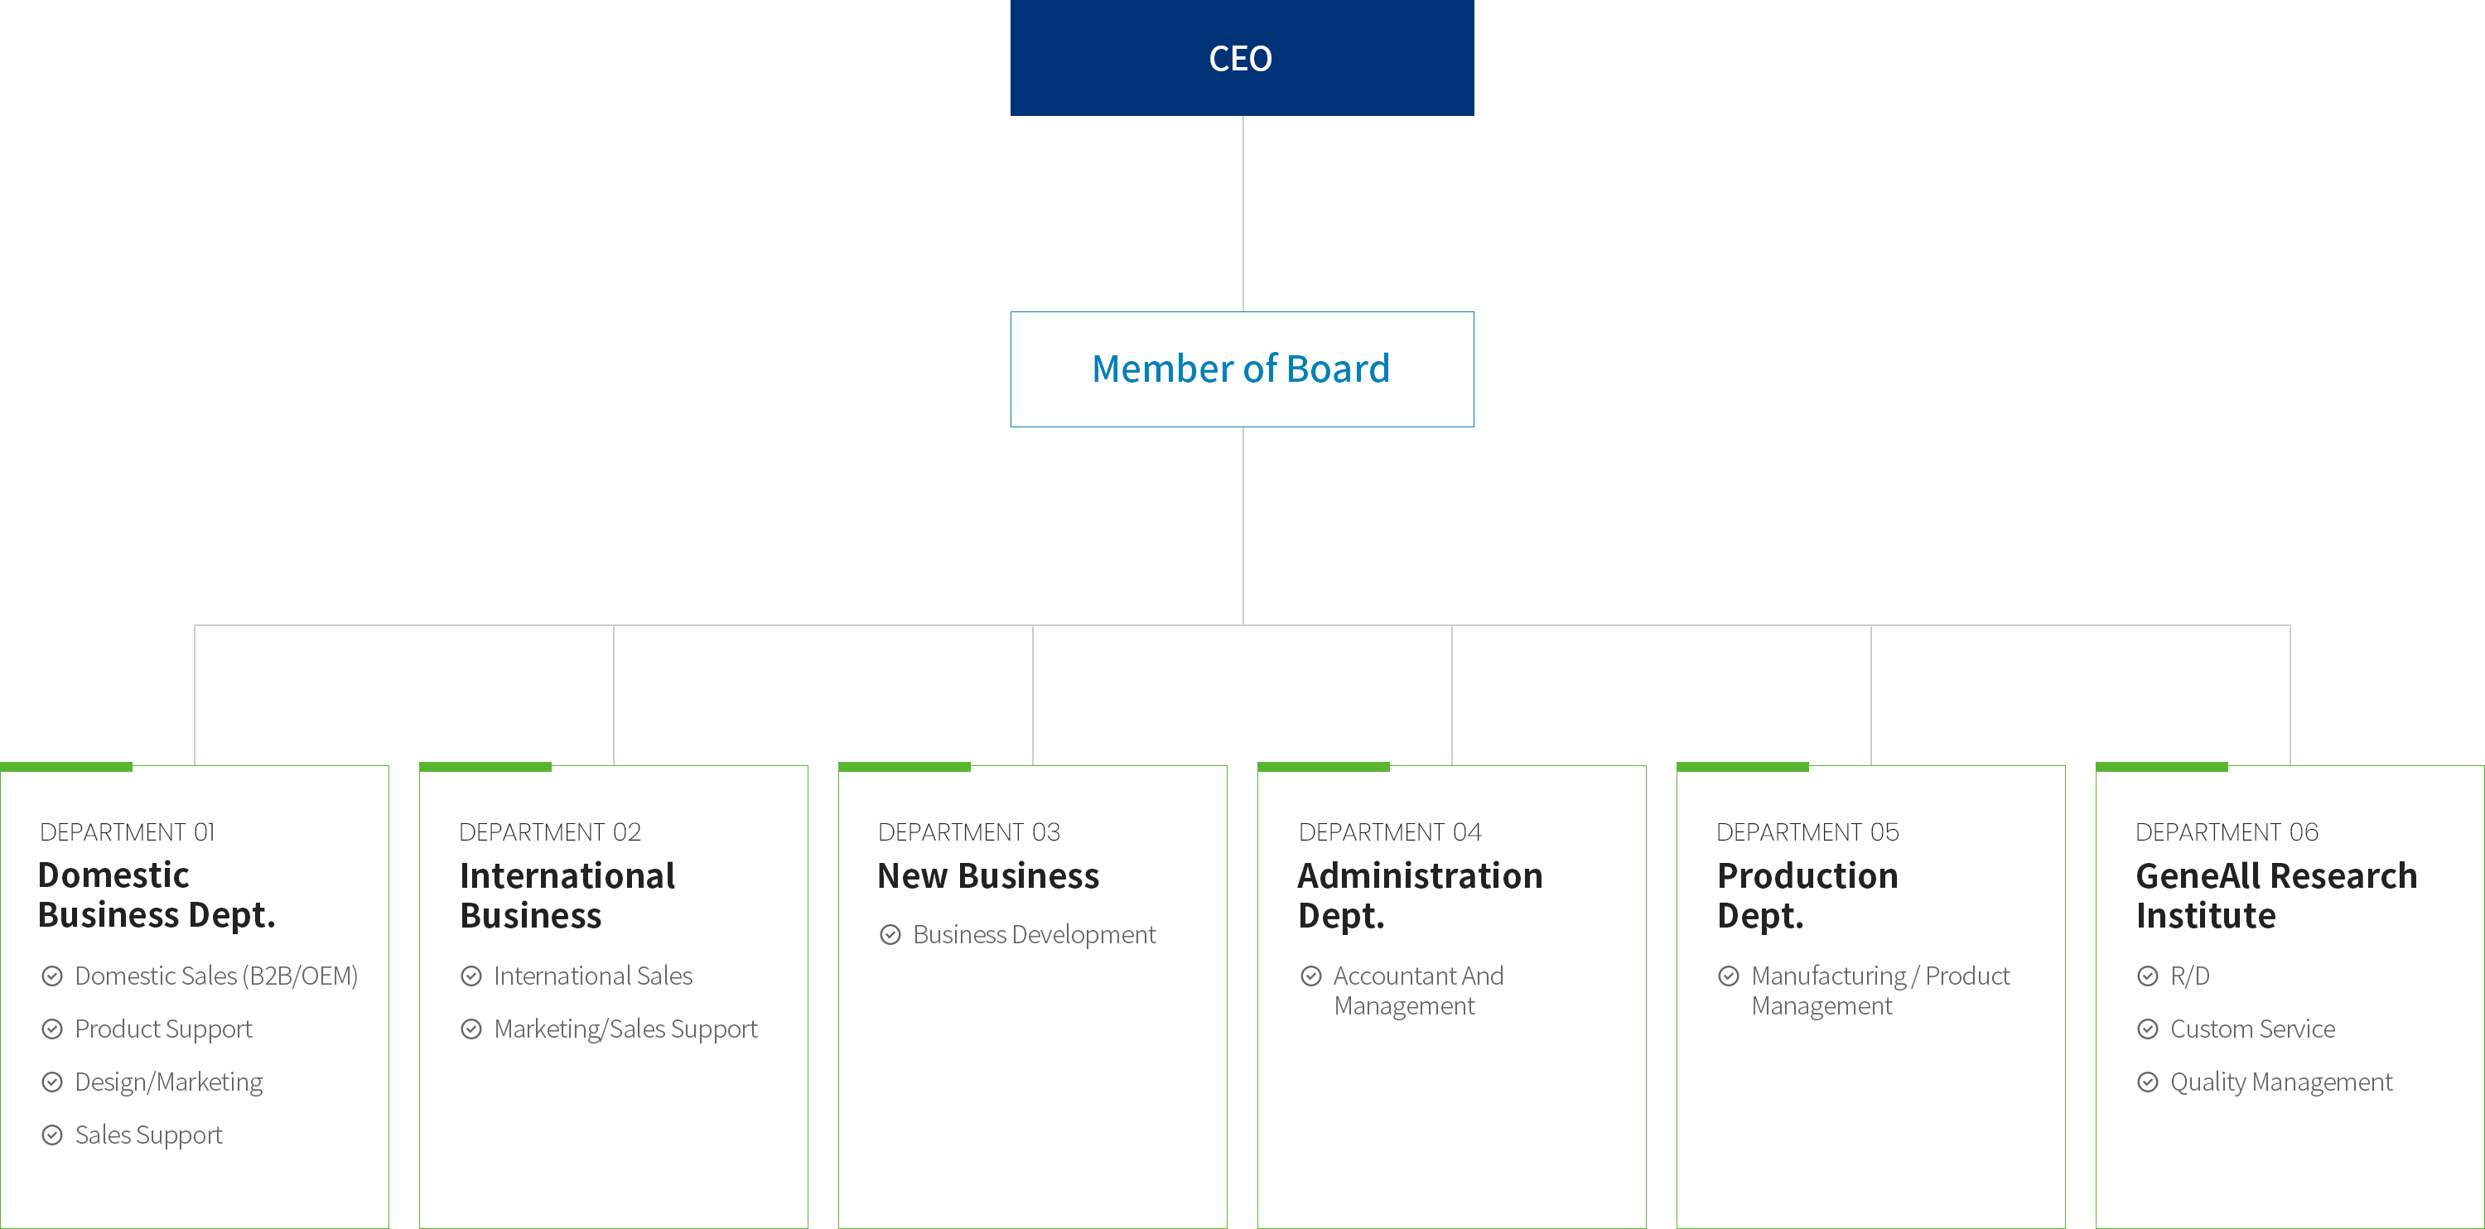This screenshot has height=1229, width=2485.
Task: Open the International Business heading
Action: [x=567, y=895]
